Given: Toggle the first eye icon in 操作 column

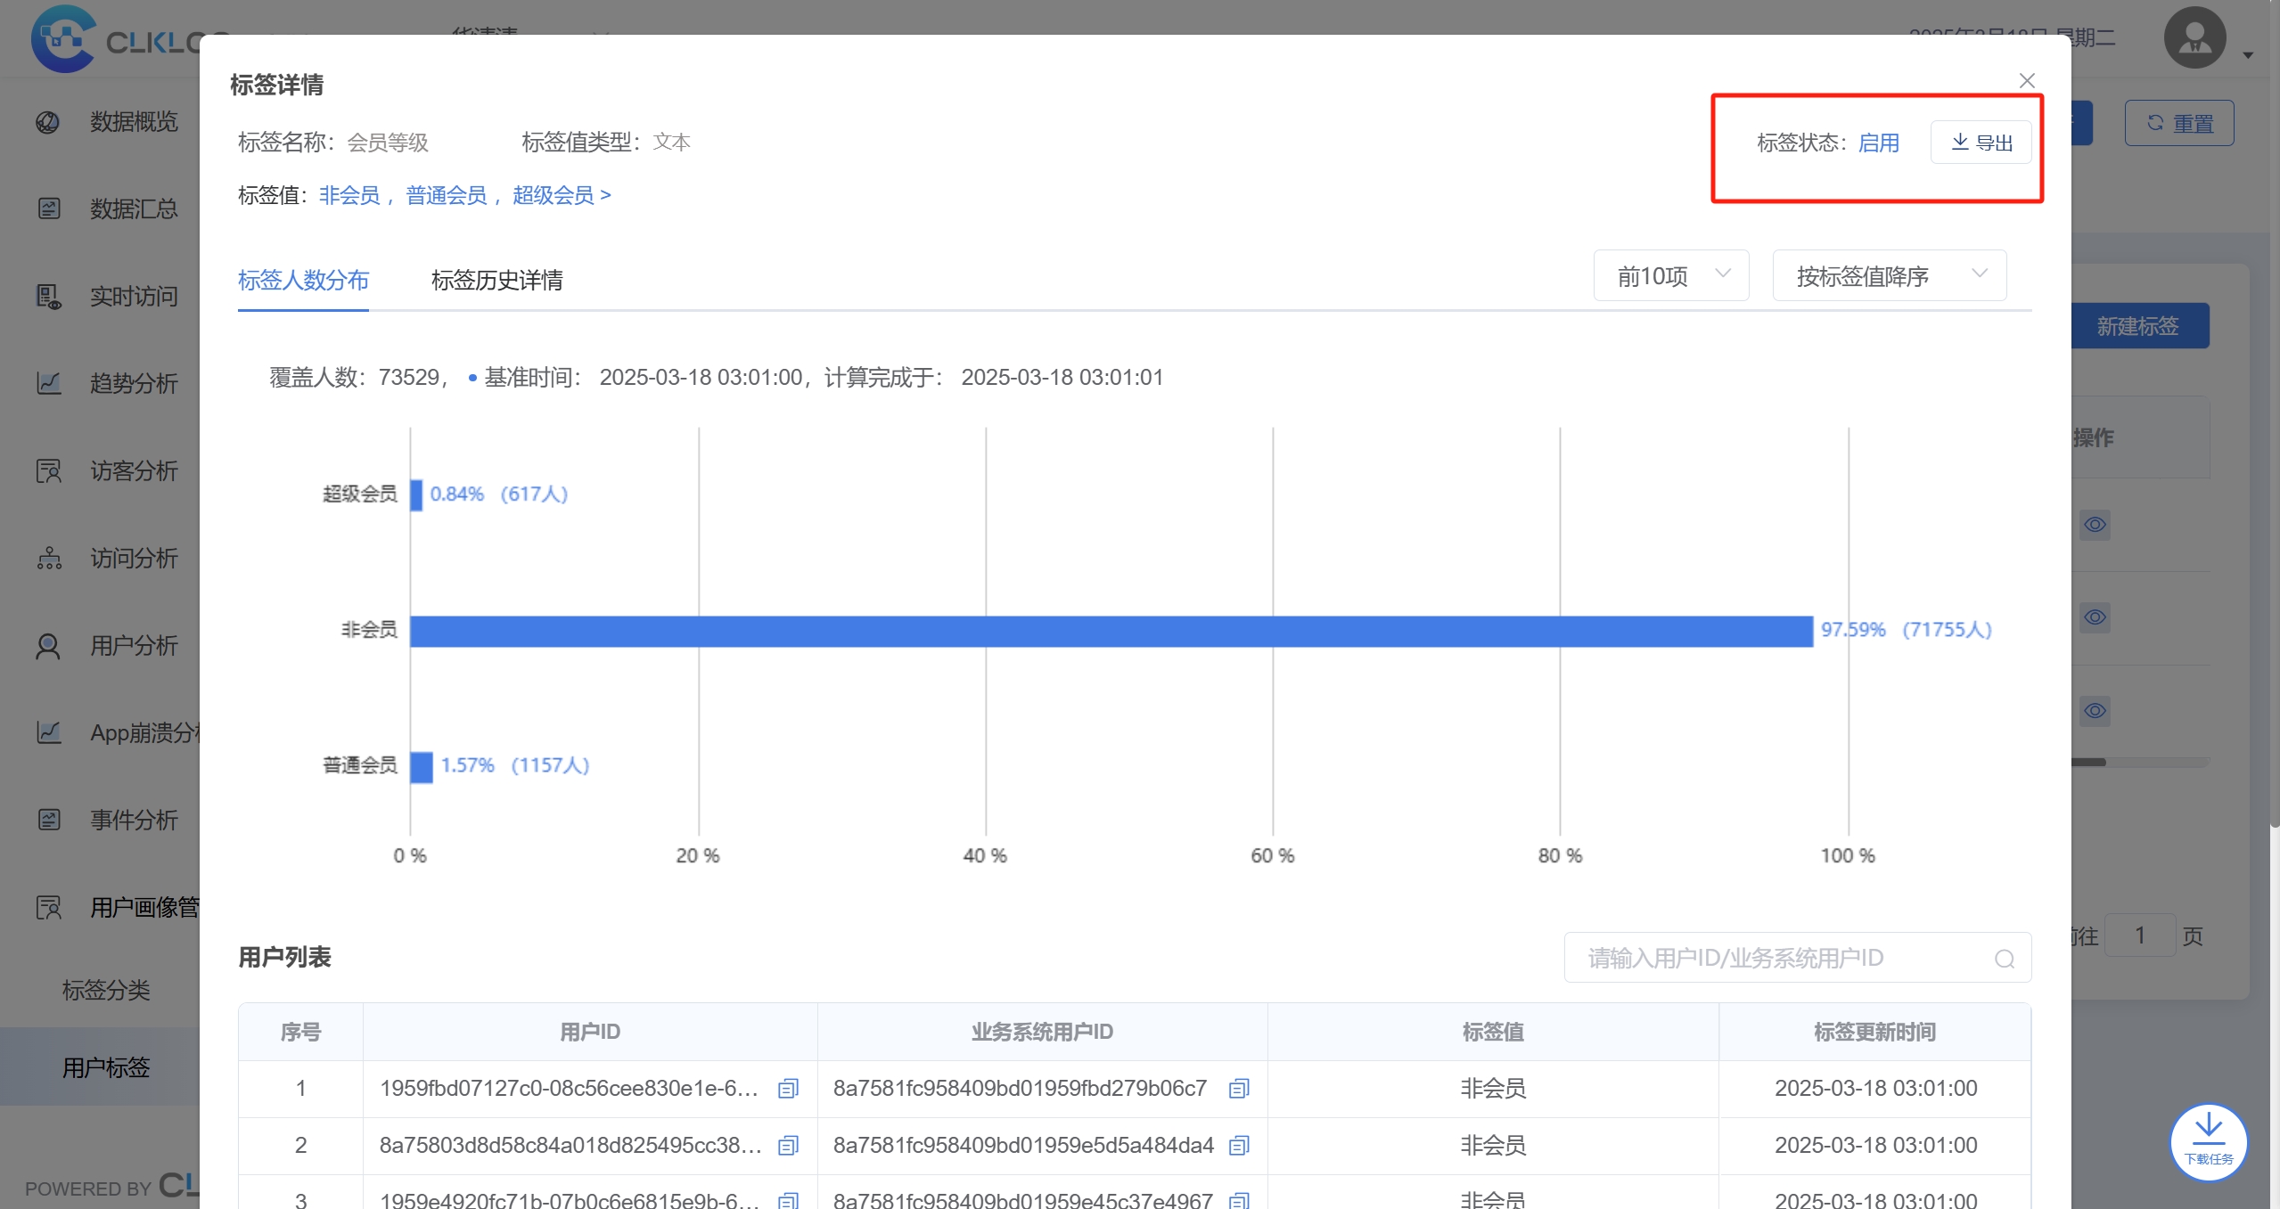Looking at the screenshot, I should 2095,525.
